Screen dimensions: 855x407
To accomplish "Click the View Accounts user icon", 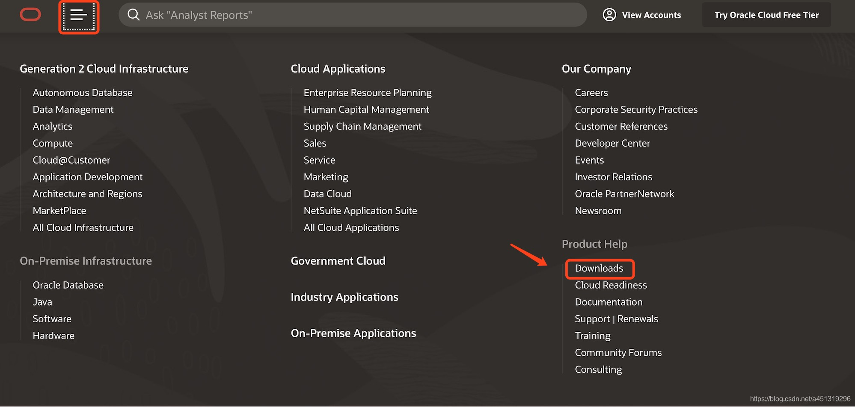I will 609,15.
